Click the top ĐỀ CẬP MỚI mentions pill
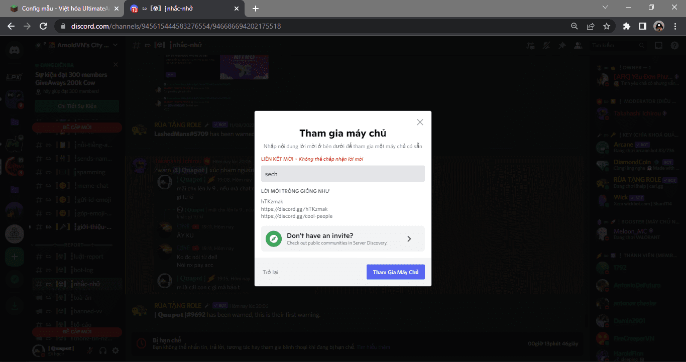 (77, 128)
